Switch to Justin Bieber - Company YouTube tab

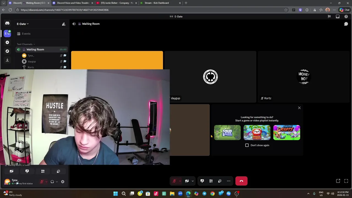117,3
